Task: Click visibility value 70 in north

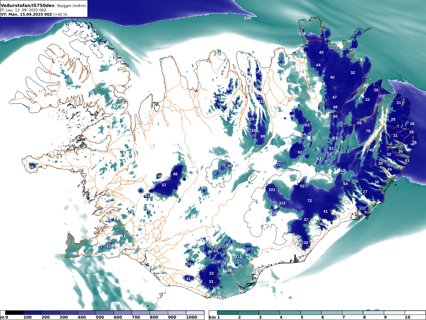Action: tap(218, 97)
